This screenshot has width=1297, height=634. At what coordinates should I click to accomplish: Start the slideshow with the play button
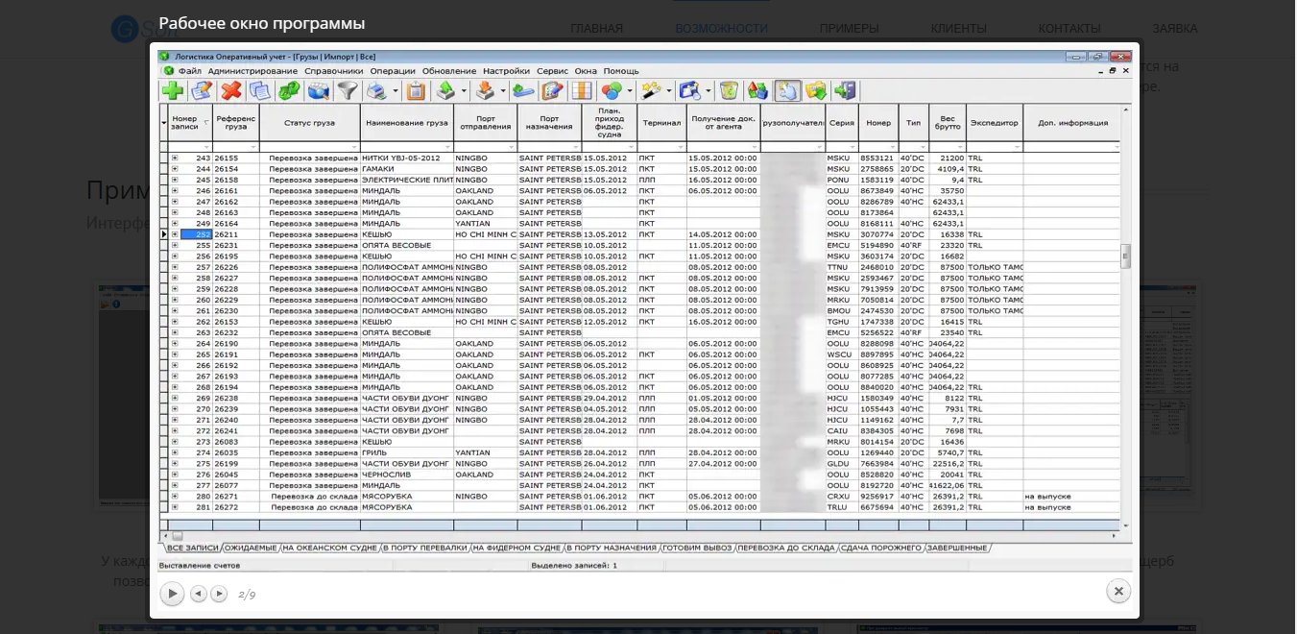tap(172, 594)
